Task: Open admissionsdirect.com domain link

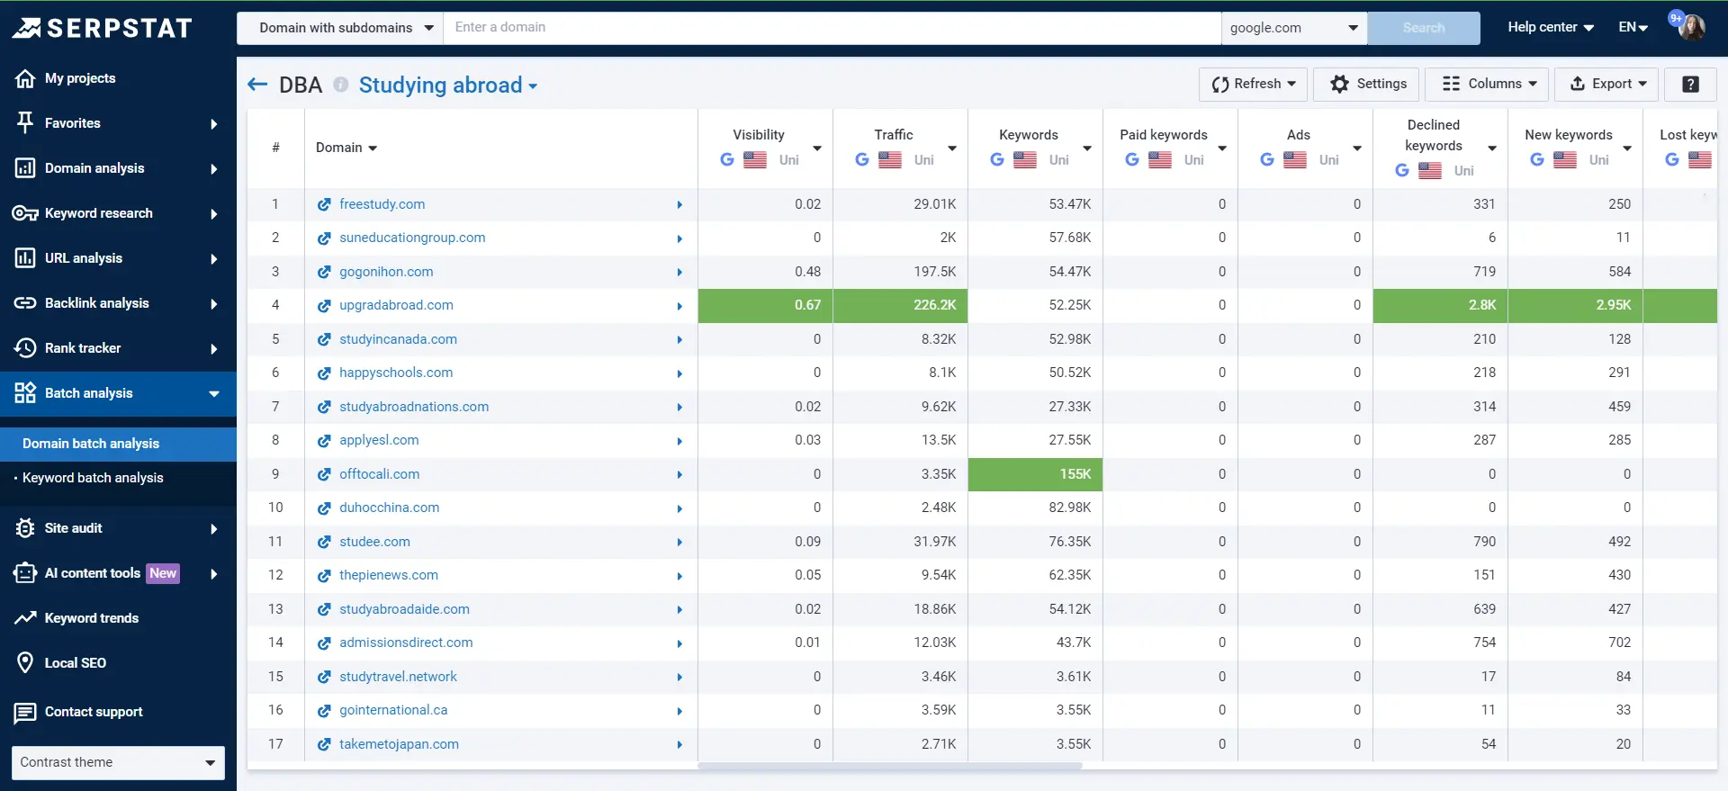Action: coord(406,643)
